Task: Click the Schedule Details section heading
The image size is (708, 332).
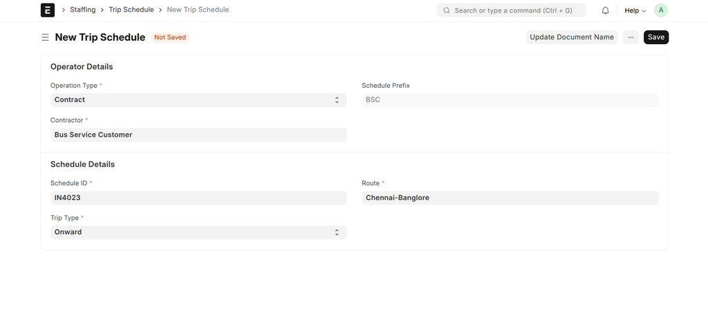Action: click(82, 164)
